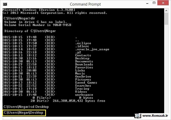The image size is (171, 120).
Task: Click the 'Pictures' directory name
Action: (x=83, y=80)
